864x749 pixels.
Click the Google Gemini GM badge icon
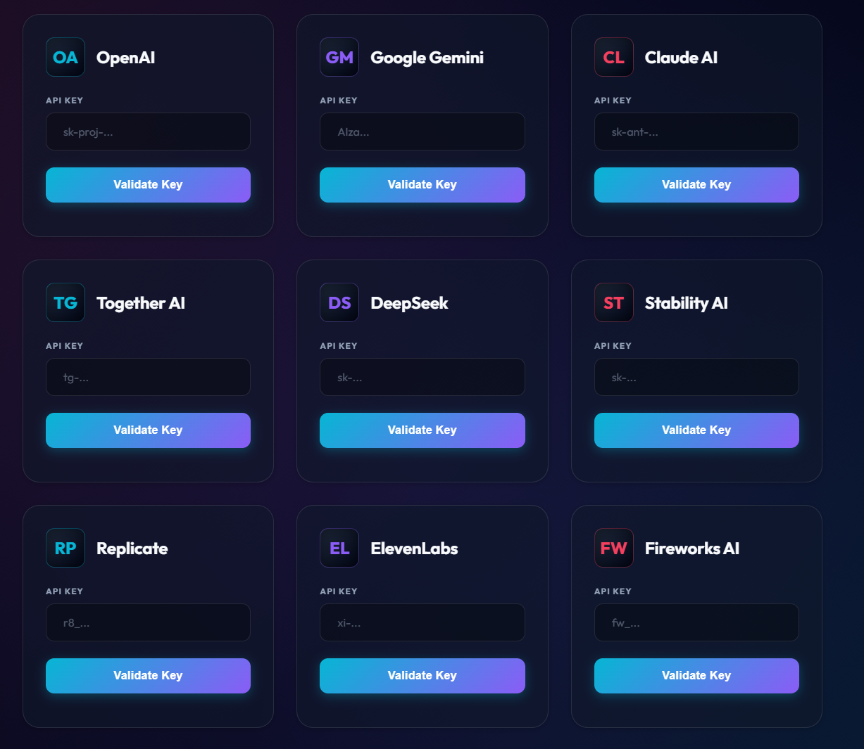pos(339,57)
